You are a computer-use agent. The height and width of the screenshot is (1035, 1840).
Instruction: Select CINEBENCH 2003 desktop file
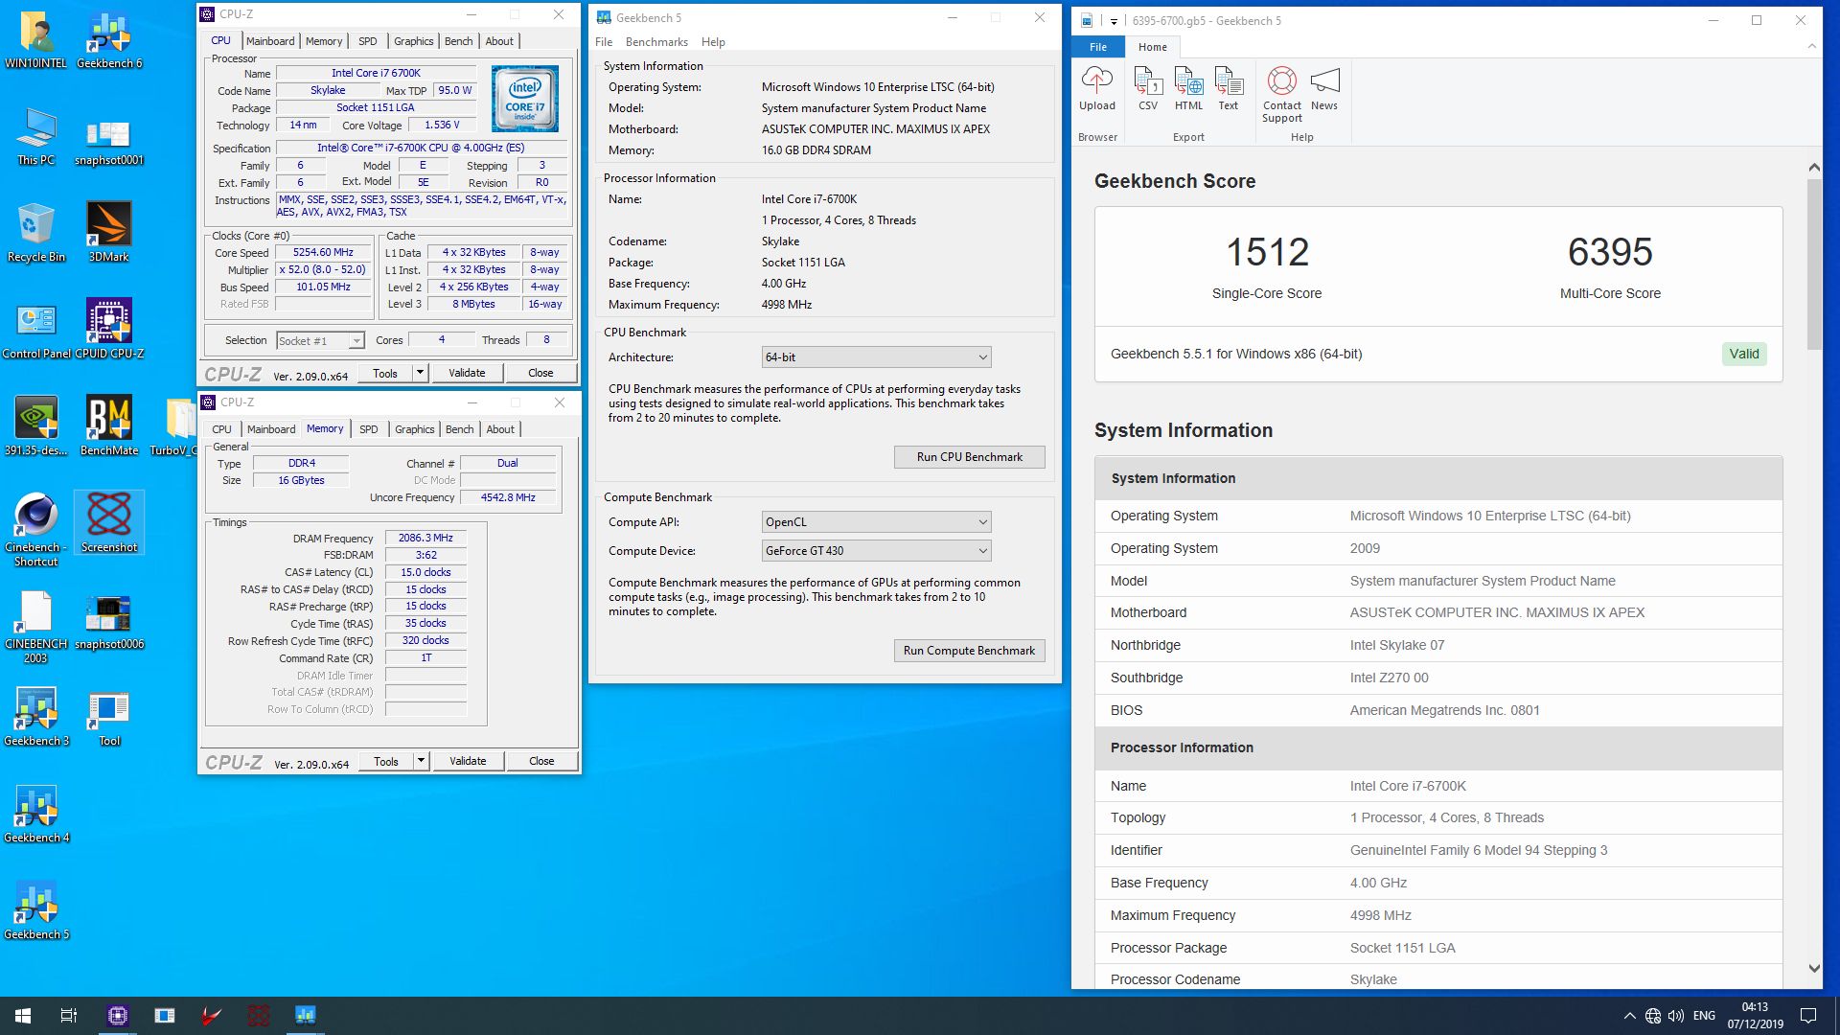point(36,628)
